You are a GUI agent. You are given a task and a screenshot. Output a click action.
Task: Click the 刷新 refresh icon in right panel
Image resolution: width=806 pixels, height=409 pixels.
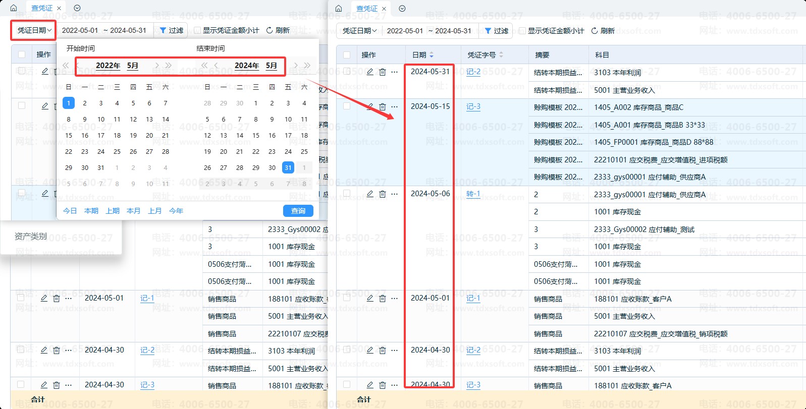pos(595,31)
